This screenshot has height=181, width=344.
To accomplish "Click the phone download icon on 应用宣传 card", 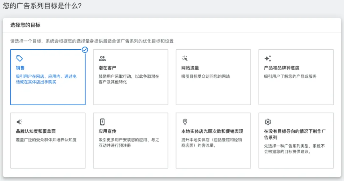I will tap(102, 122).
